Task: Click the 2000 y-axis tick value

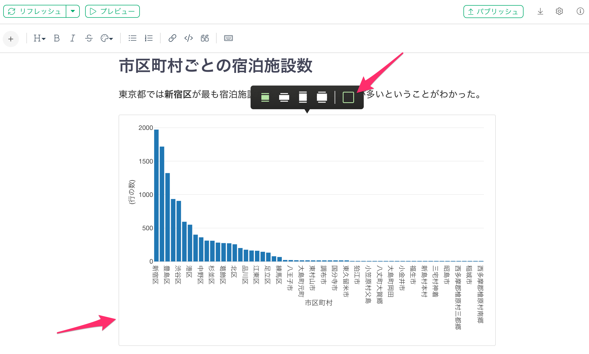Action: (145, 128)
